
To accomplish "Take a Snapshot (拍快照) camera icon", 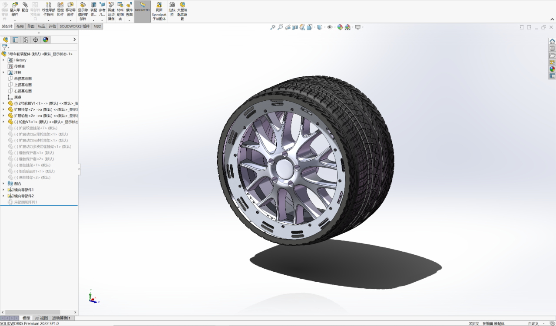I will pyautogui.click(x=172, y=5).
